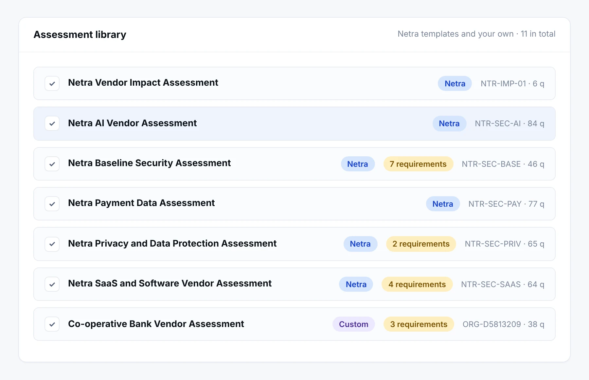This screenshot has height=380, width=589.
Task: Click the Assessment library heading
Action: coord(80,34)
